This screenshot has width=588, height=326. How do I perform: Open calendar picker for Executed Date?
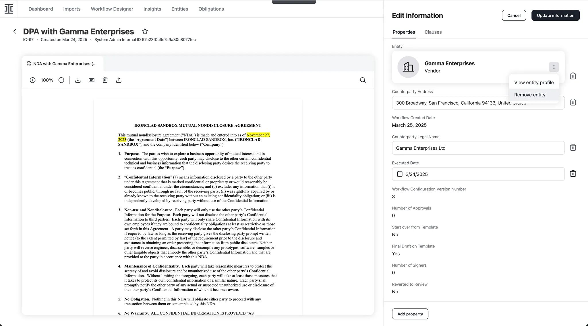point(400,174)
